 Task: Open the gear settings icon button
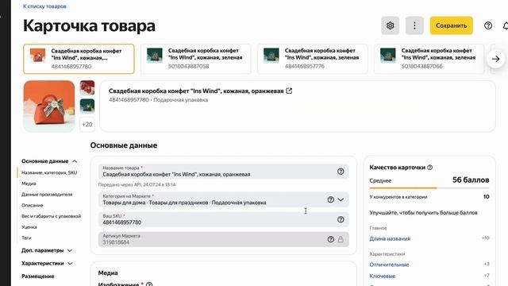[390, 25]
